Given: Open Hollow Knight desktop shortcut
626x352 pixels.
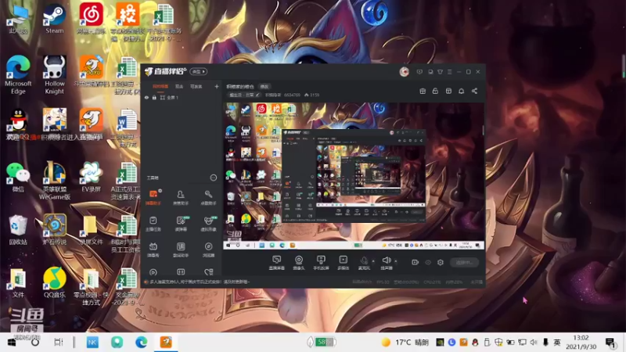Looking at the screenshot, I should coord(54,75).
